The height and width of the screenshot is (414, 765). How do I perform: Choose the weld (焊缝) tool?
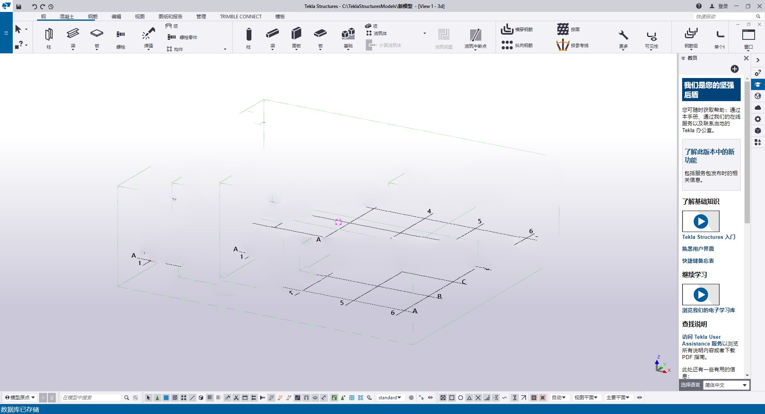tap(149, 38)
